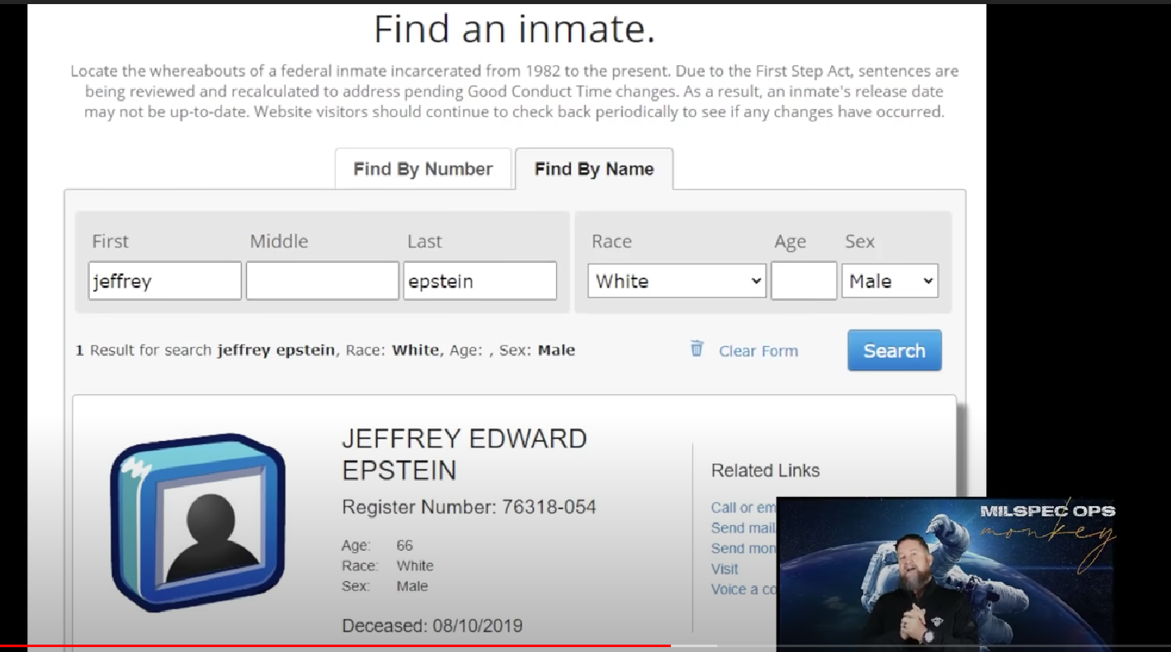Click the Call or email related link
The image size is (1171, 652).
[x=744, y=508]
